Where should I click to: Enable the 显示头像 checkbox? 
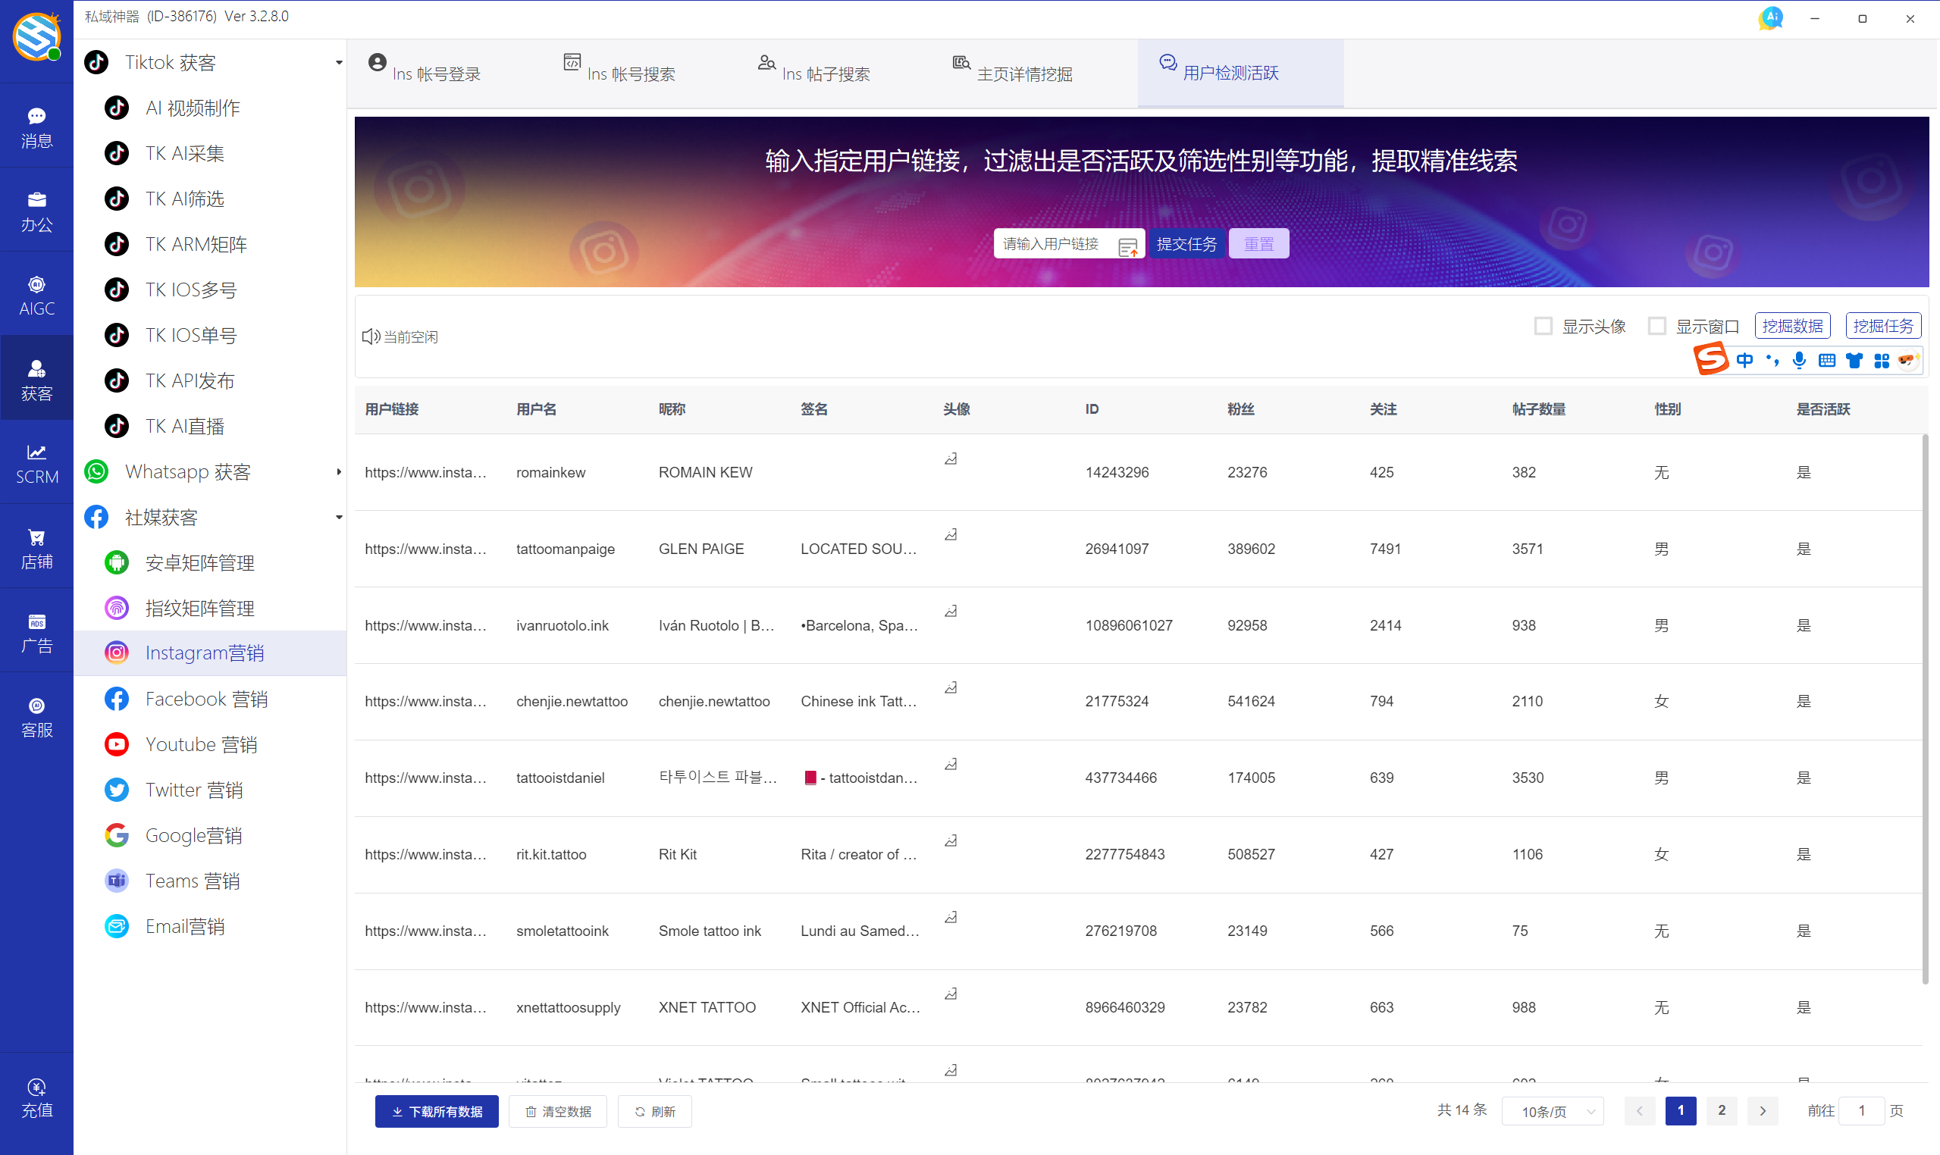click(x=1543, y=326)
